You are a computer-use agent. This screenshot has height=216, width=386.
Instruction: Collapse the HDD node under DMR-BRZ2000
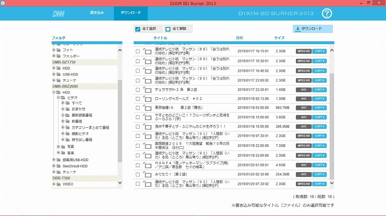[54, 92]
